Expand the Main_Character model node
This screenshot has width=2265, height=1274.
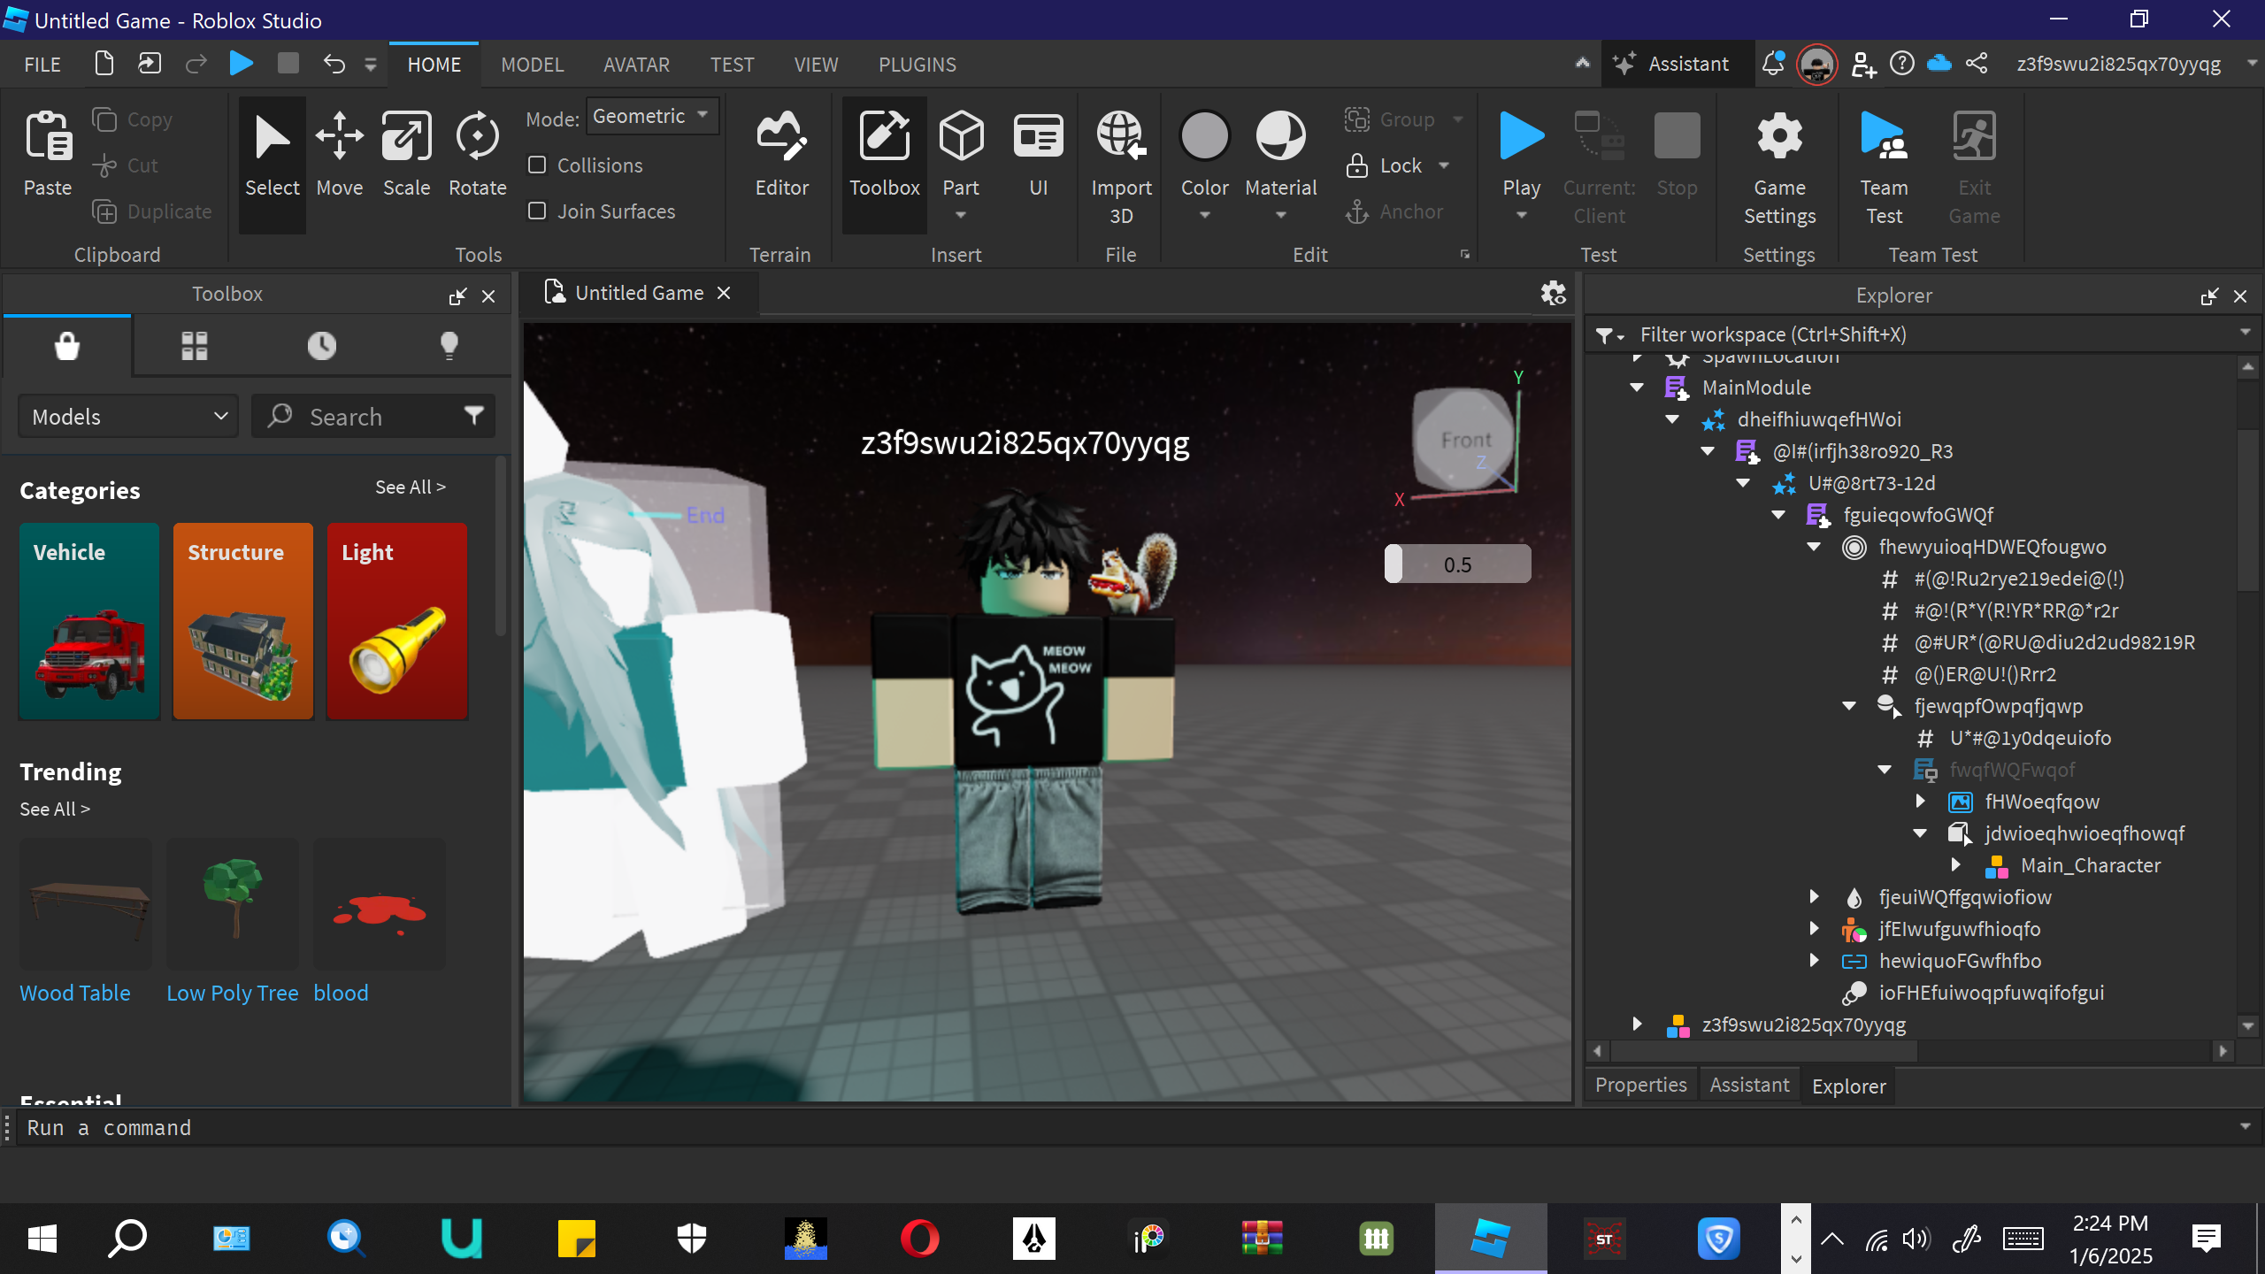coord(1956,865)
